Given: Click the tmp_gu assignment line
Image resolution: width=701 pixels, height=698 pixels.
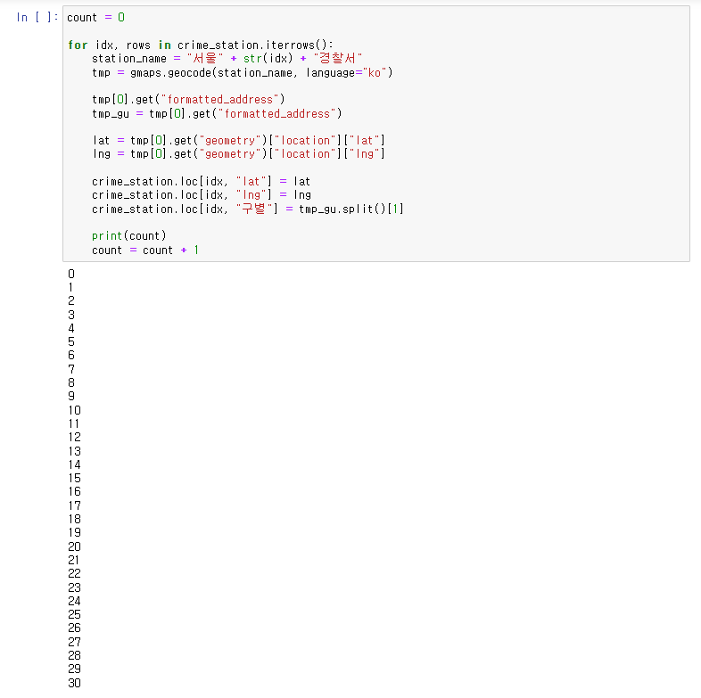Looking at the screenshot, I should tap(217, 113).
